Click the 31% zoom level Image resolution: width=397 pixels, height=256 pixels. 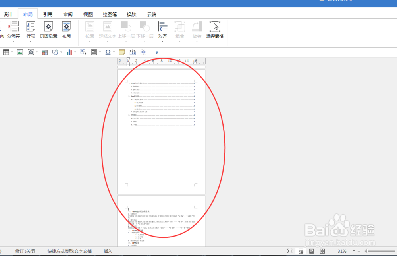click(x=342, y=251)
